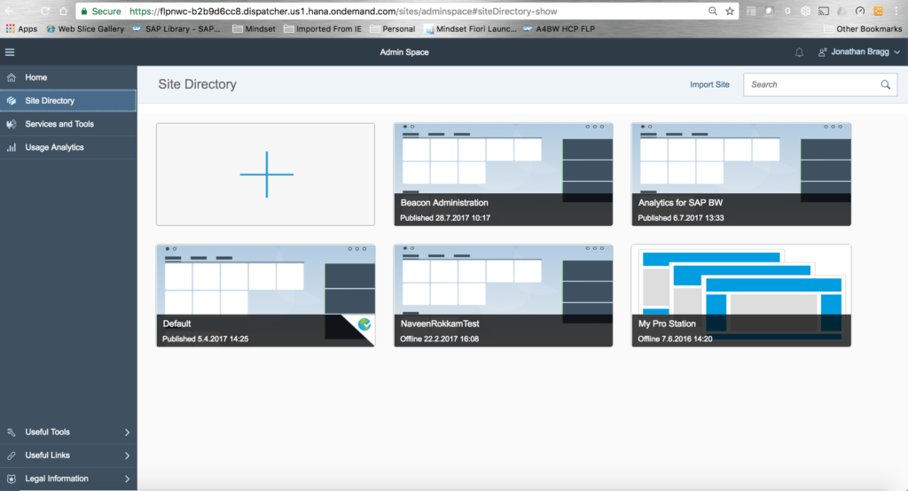Click the Services and Tools icon
The height and width of the screenshot is (491, 908).
click(11, 124)
